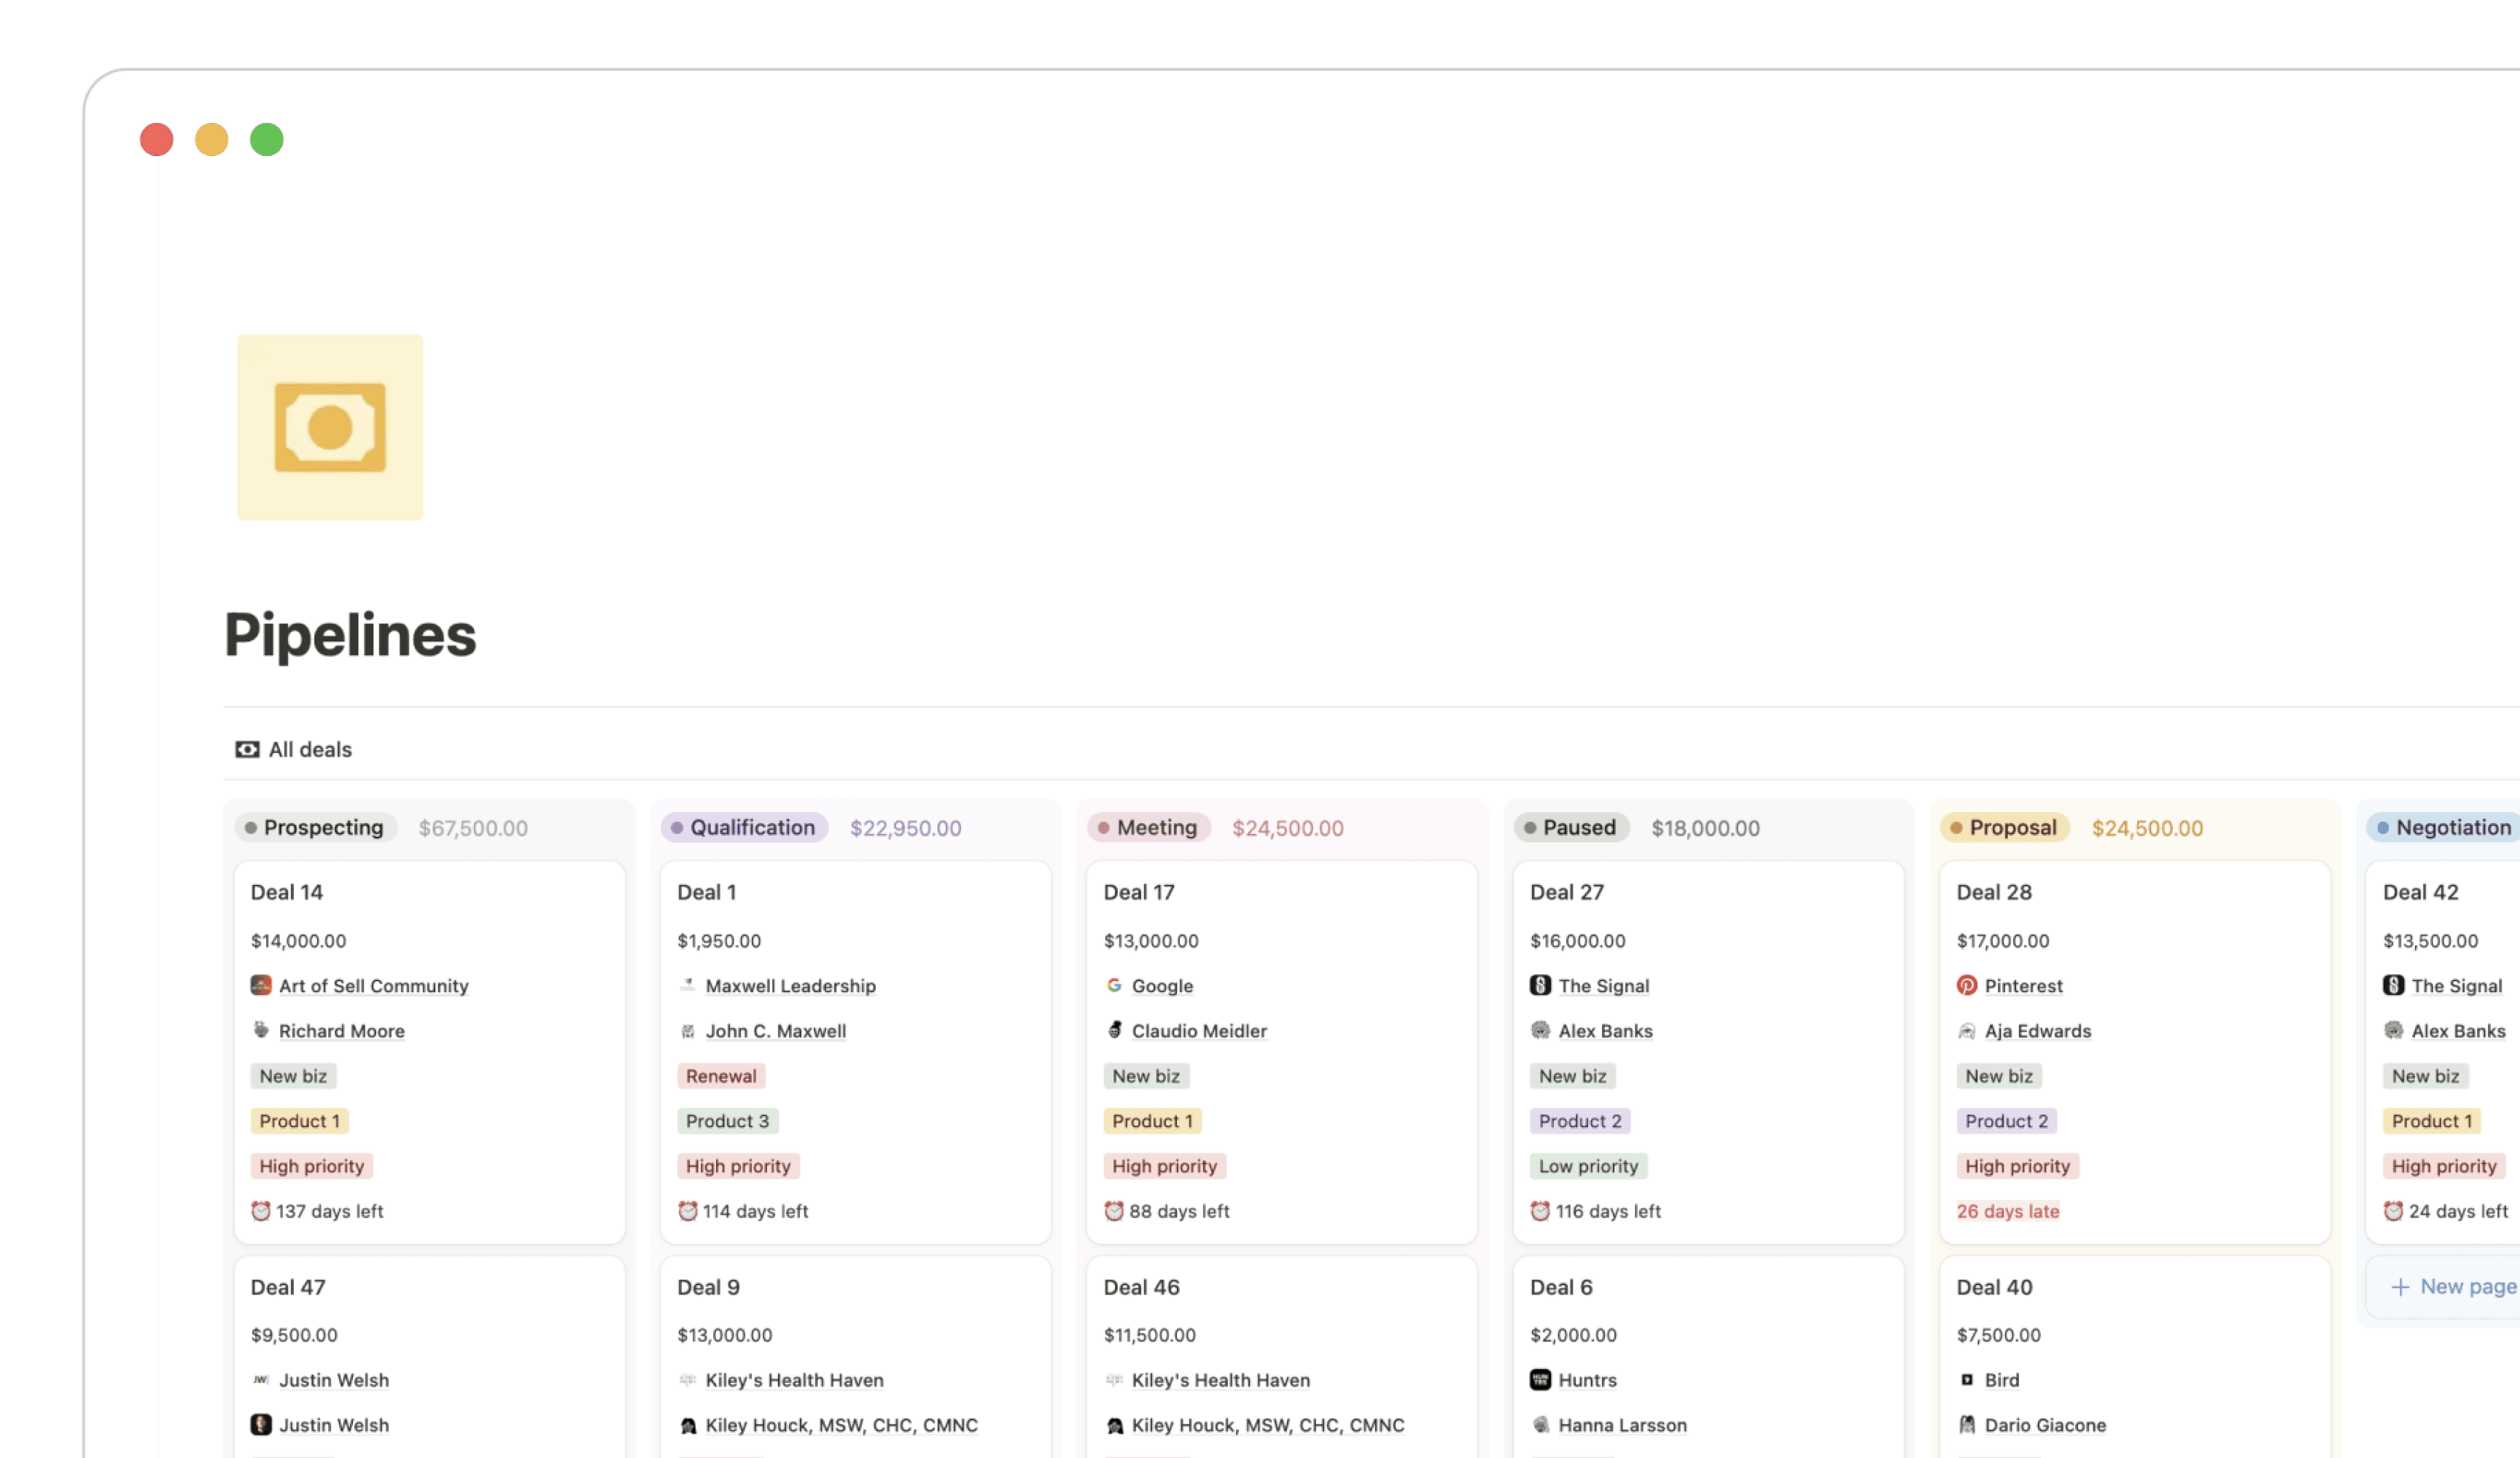Open the Deal 1 card title
2520x1458 pixels.
[x=707, y=892]
